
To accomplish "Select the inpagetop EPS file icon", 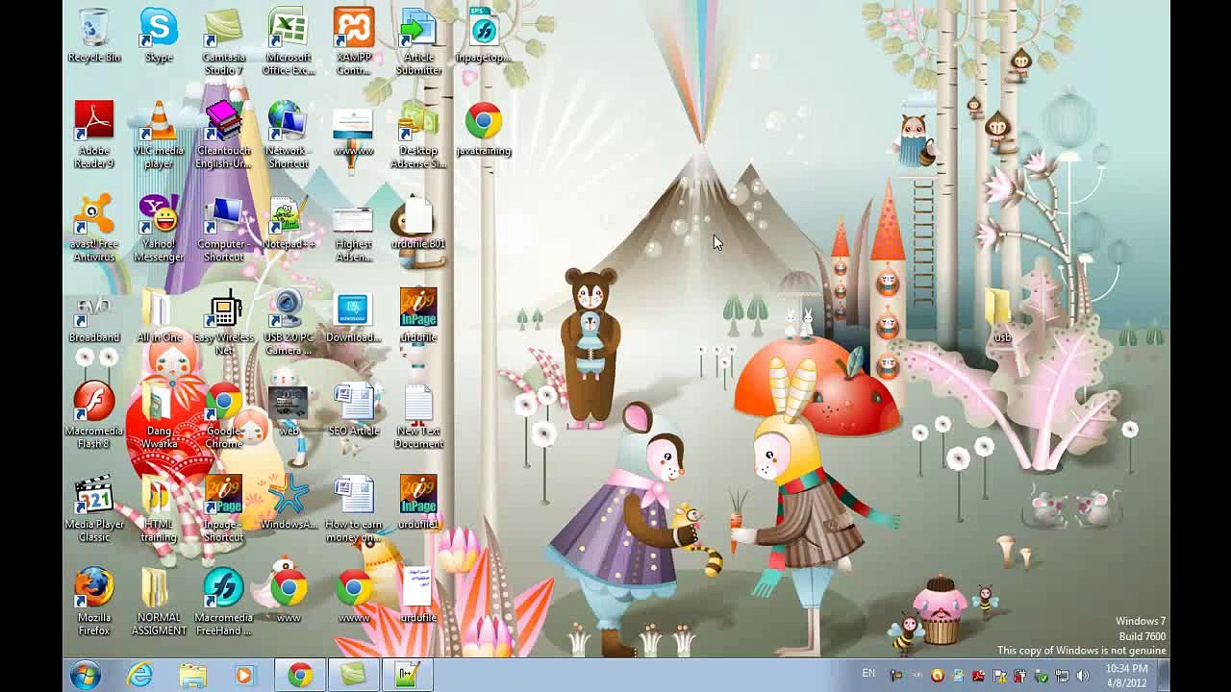I will (x=483, y=36).
